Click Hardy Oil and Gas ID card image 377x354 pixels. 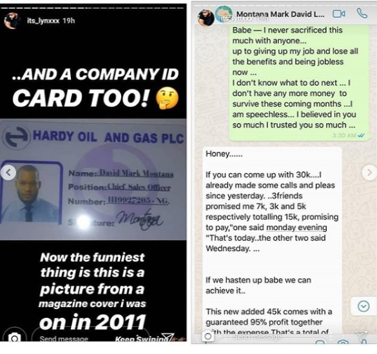93,179
